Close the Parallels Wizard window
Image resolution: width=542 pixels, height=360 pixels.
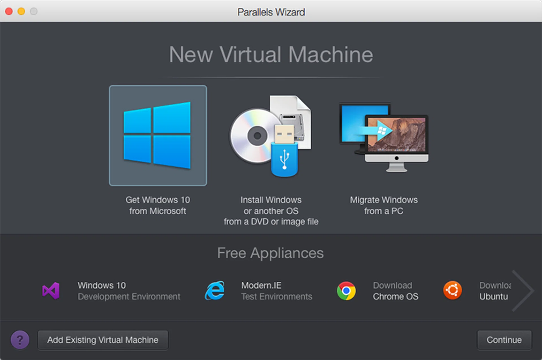pos(9,11)
